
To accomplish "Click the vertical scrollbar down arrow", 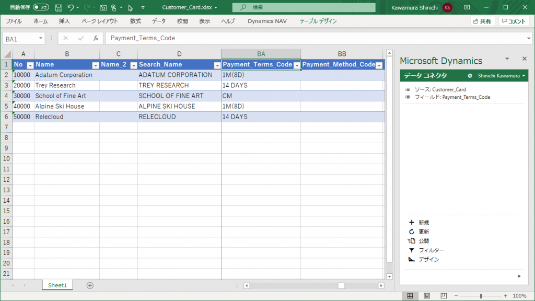I will pos(389,276).
